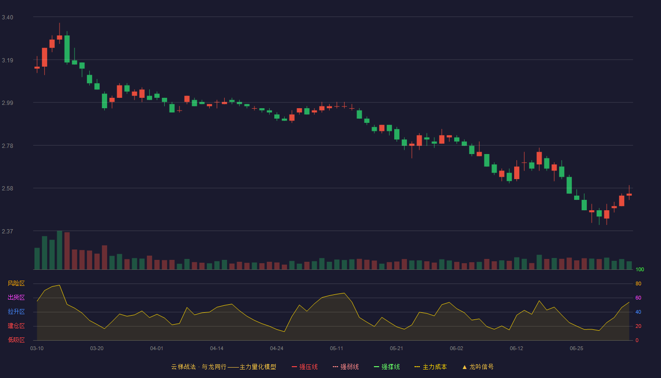The height and width of the screenshot is (378, 661).
Task: Click the 3.19 price axis label
Action: click(8, 60)
